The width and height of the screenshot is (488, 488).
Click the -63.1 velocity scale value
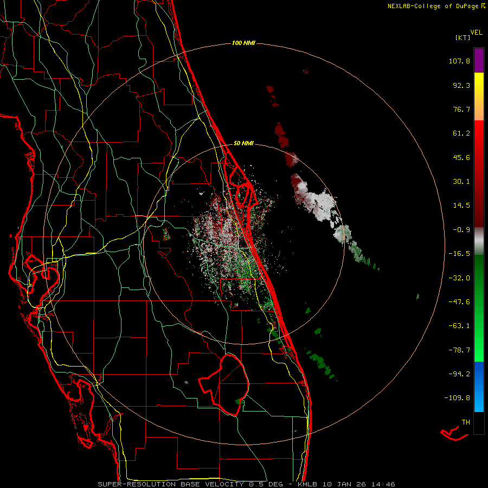(x=459, y=326)
